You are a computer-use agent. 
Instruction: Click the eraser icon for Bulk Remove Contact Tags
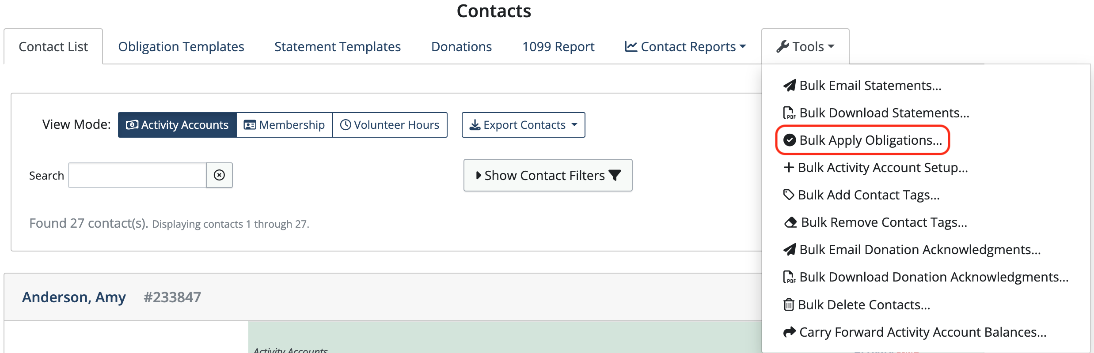click(790, 222)
